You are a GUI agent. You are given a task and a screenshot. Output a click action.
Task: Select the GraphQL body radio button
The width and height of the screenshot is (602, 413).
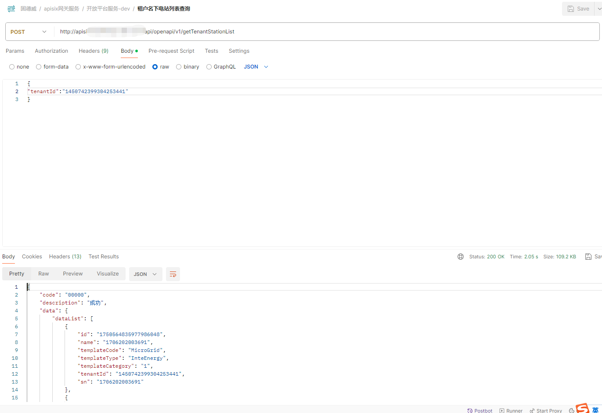tap(221, 67)
